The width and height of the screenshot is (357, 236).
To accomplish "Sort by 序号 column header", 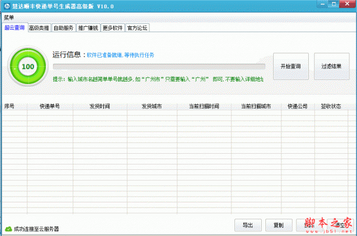I will pos(14,106).
